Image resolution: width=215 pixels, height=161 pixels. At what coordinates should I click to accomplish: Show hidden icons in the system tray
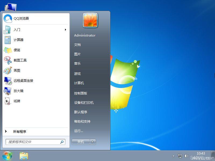[173, 156]
